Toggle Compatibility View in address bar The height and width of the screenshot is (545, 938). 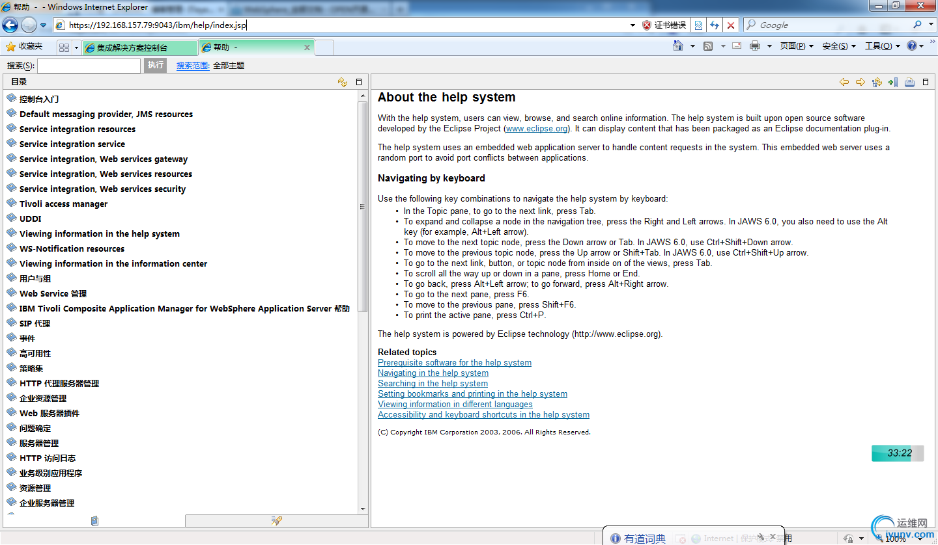click(698, 25)
